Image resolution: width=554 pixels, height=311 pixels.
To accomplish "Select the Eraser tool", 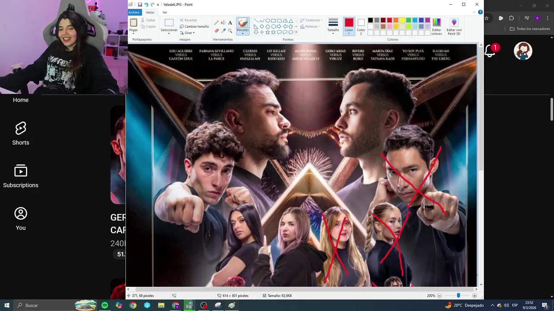I will click(x=217, y=31).
